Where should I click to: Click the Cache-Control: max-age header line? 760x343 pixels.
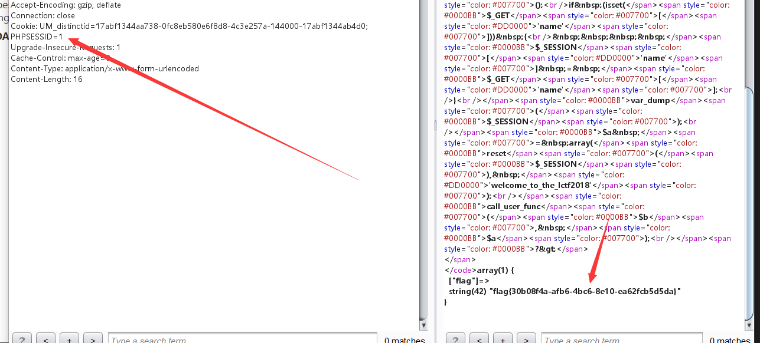point(60,58)
